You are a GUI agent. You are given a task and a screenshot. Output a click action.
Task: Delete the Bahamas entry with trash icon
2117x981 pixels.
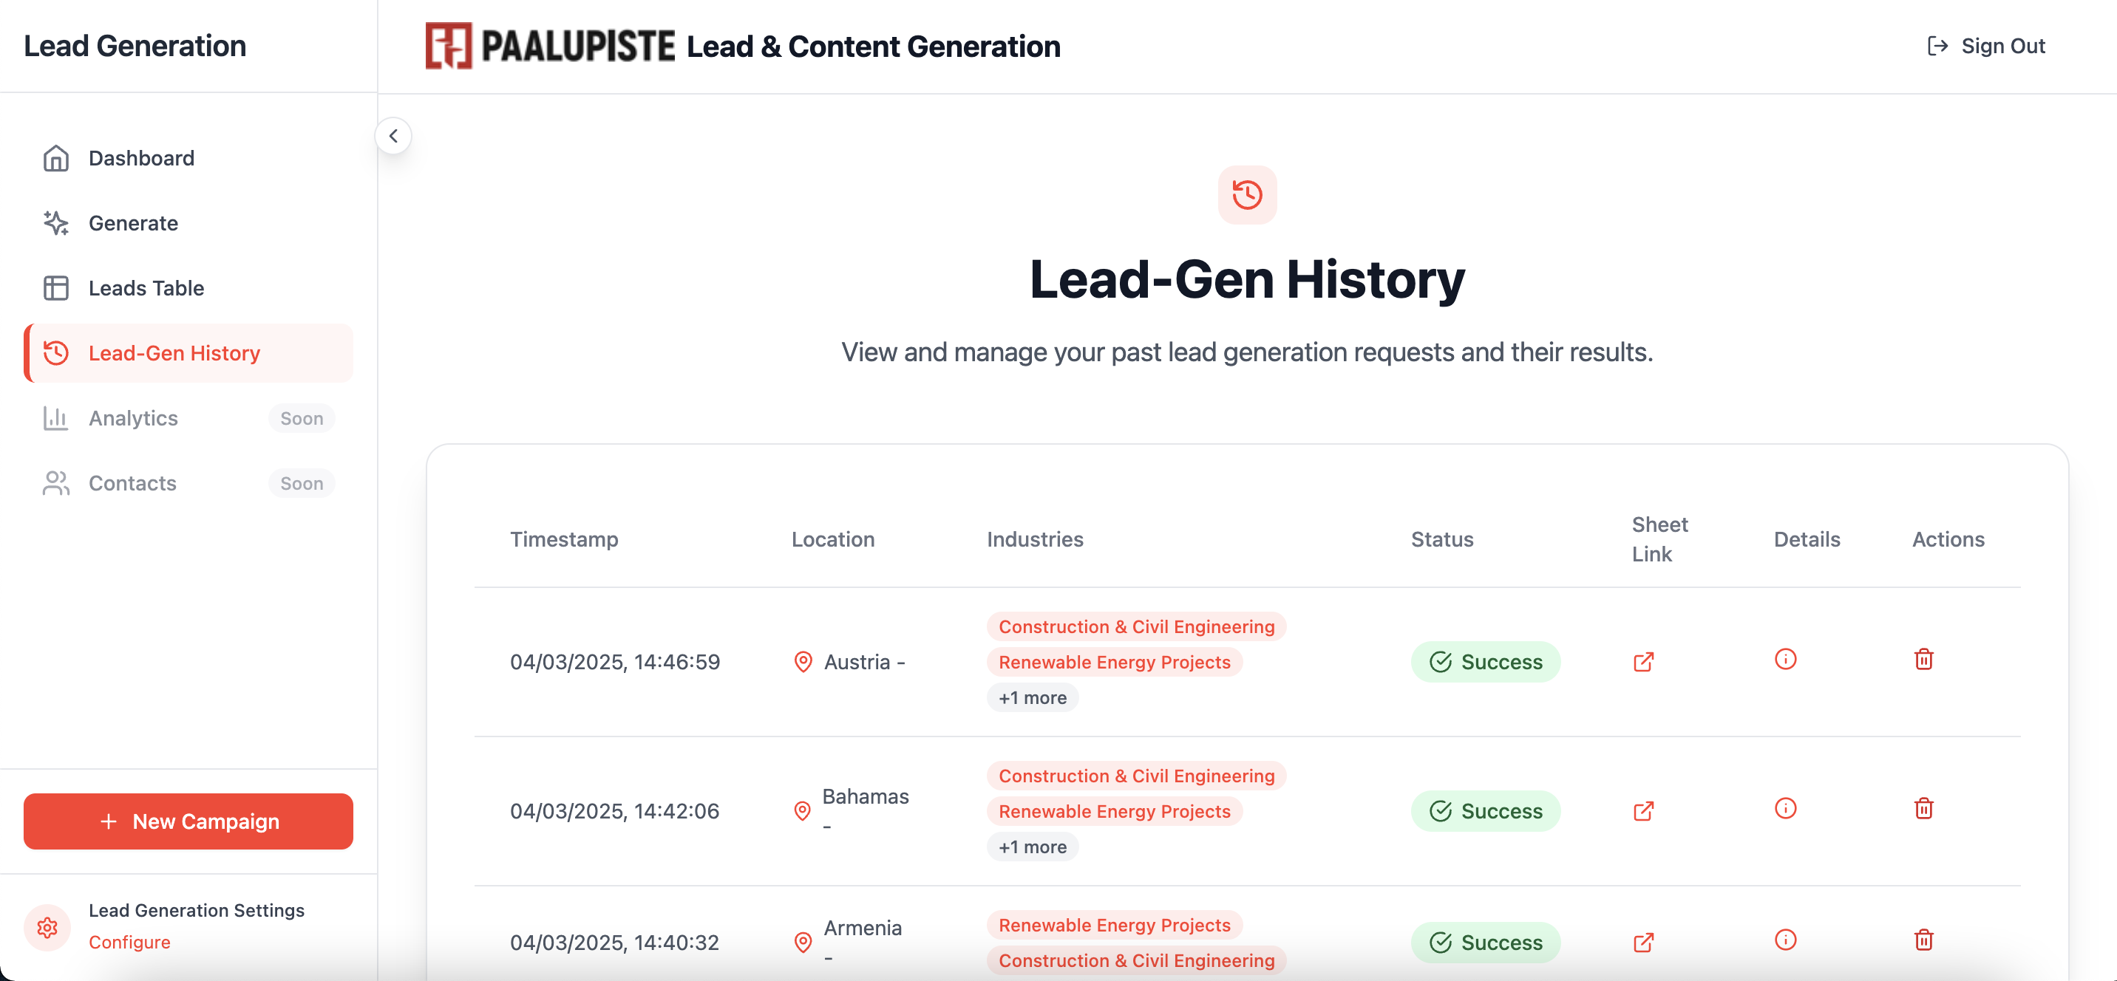pos(1923,808)
